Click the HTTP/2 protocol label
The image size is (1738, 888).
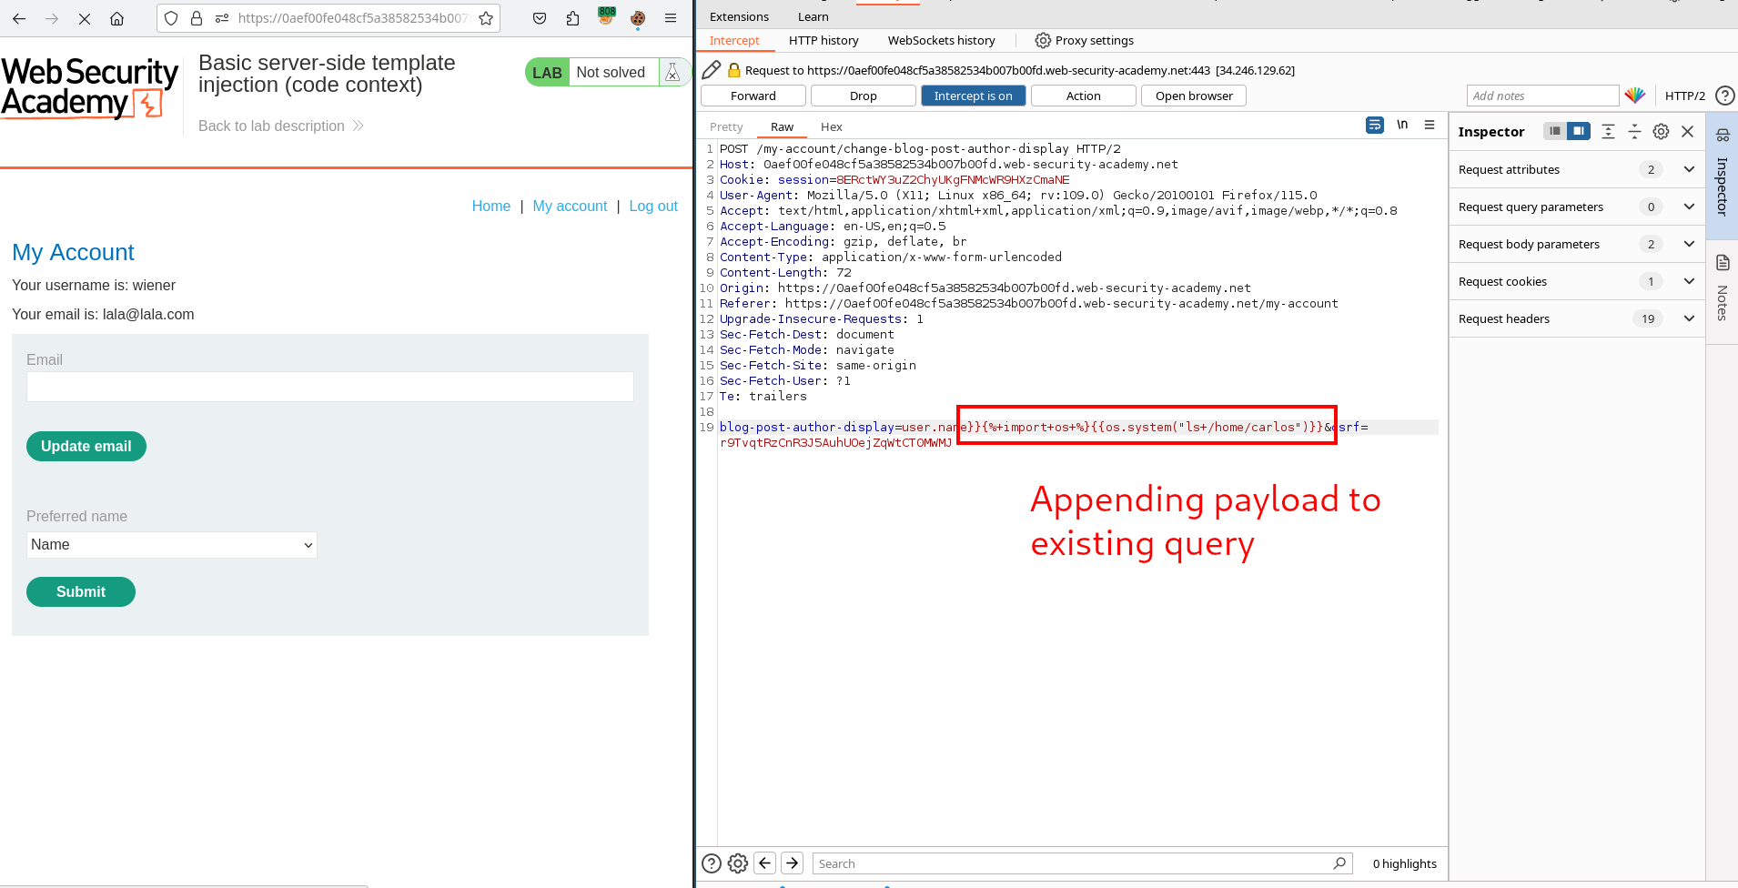(x=1685, y=96)
